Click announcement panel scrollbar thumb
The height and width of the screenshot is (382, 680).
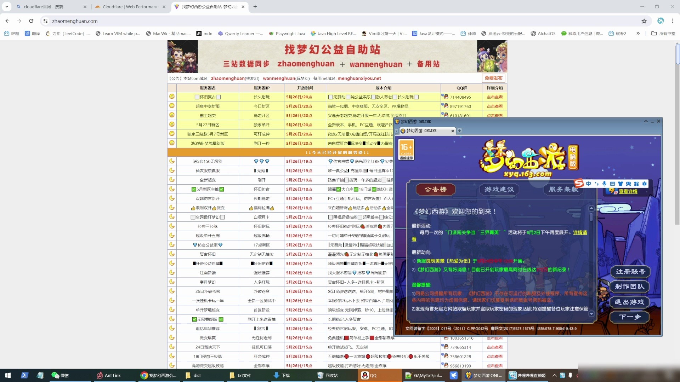(x=591, y=216)
